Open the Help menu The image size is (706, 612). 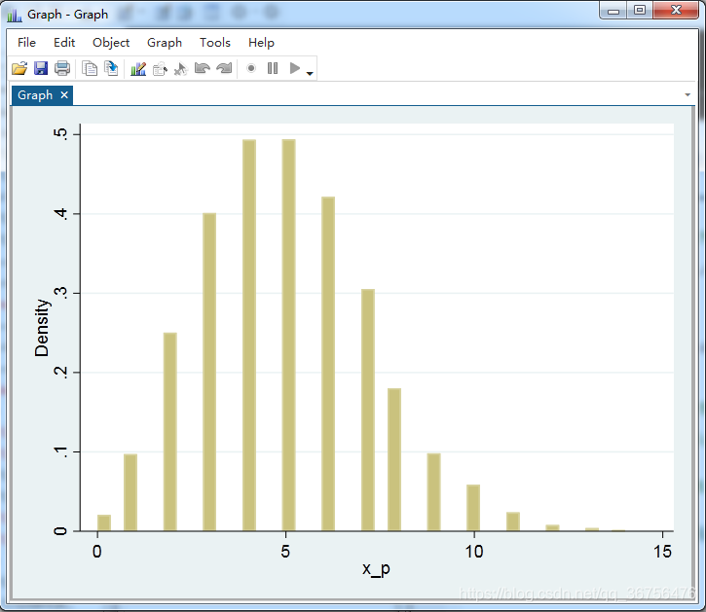click(x=261, y=42)
